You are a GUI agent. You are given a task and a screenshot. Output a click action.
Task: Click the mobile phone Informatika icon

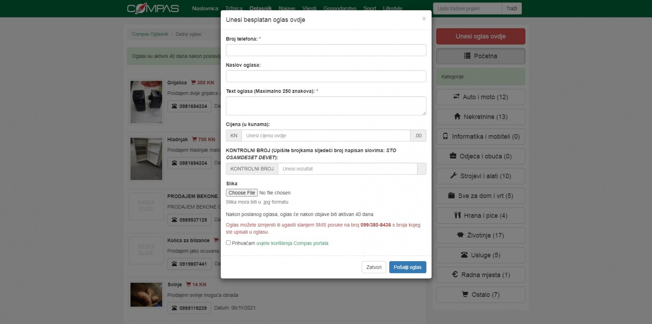[x=446, y=136]
